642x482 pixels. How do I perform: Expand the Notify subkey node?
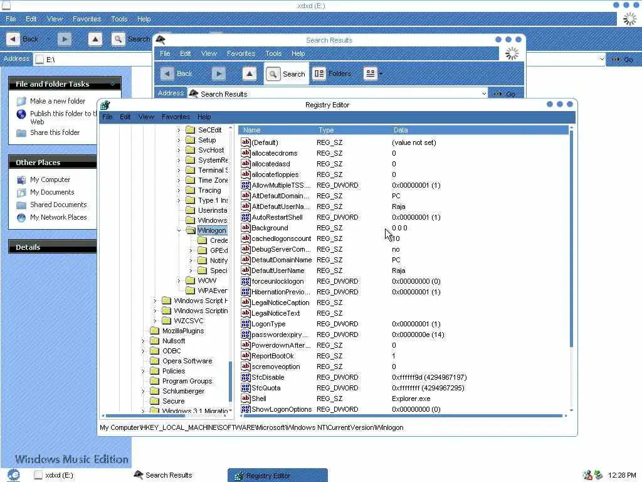click(x=191, y=260)
